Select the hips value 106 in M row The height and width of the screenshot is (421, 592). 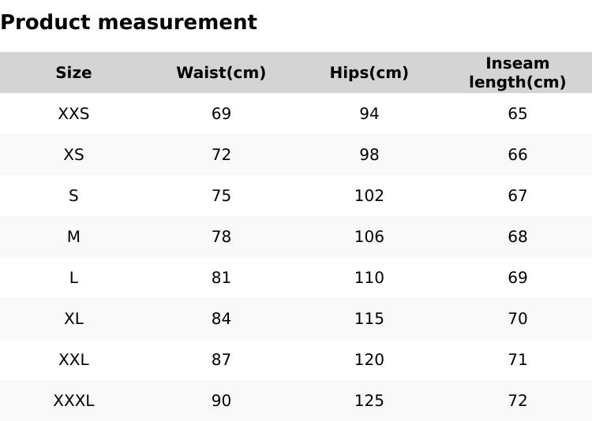[x=369, y=237]
